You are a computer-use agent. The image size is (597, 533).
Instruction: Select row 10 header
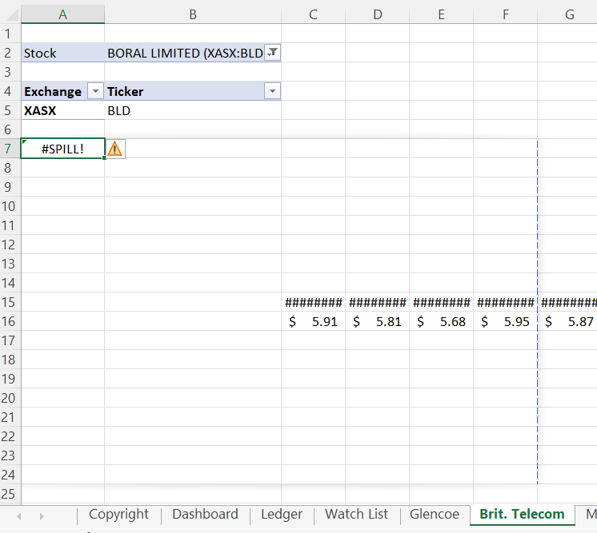10,206
